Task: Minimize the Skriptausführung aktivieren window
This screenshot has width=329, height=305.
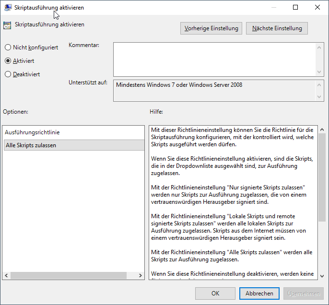Action: coord(273,7)
